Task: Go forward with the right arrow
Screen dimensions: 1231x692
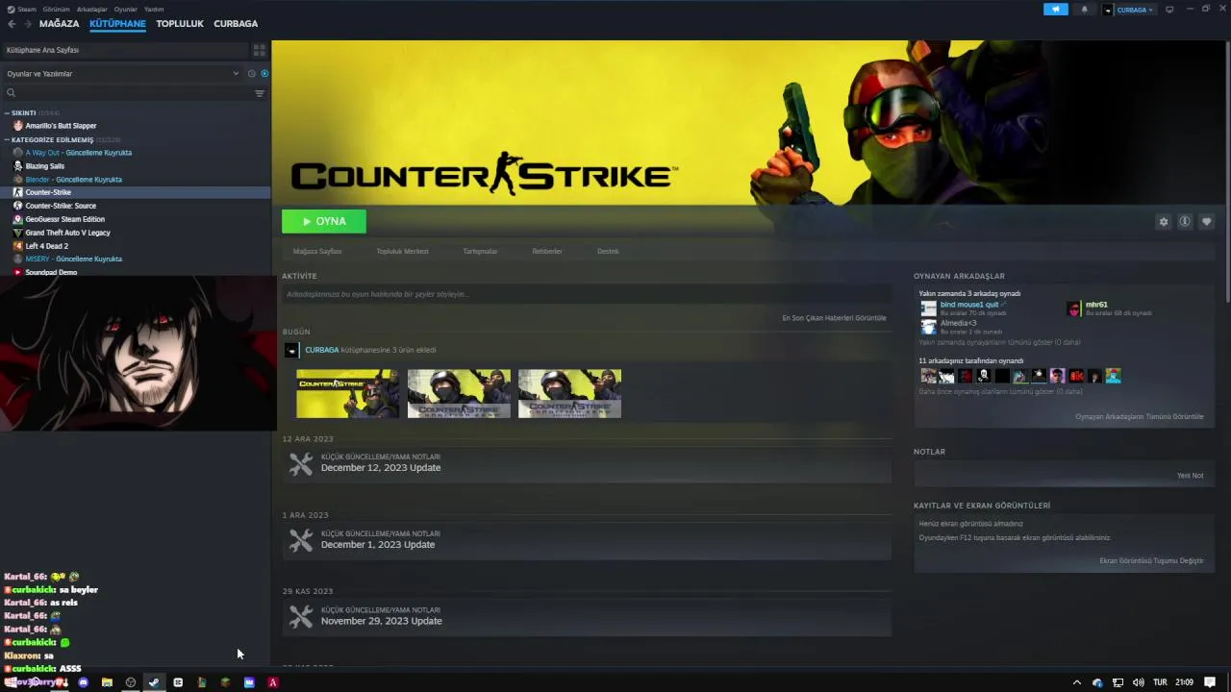Action: coord(27,23)
